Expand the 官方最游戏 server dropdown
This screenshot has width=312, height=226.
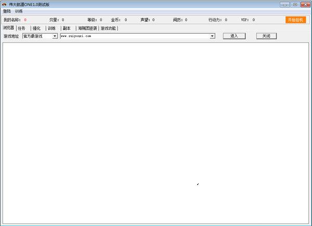(x=55, y=36)
